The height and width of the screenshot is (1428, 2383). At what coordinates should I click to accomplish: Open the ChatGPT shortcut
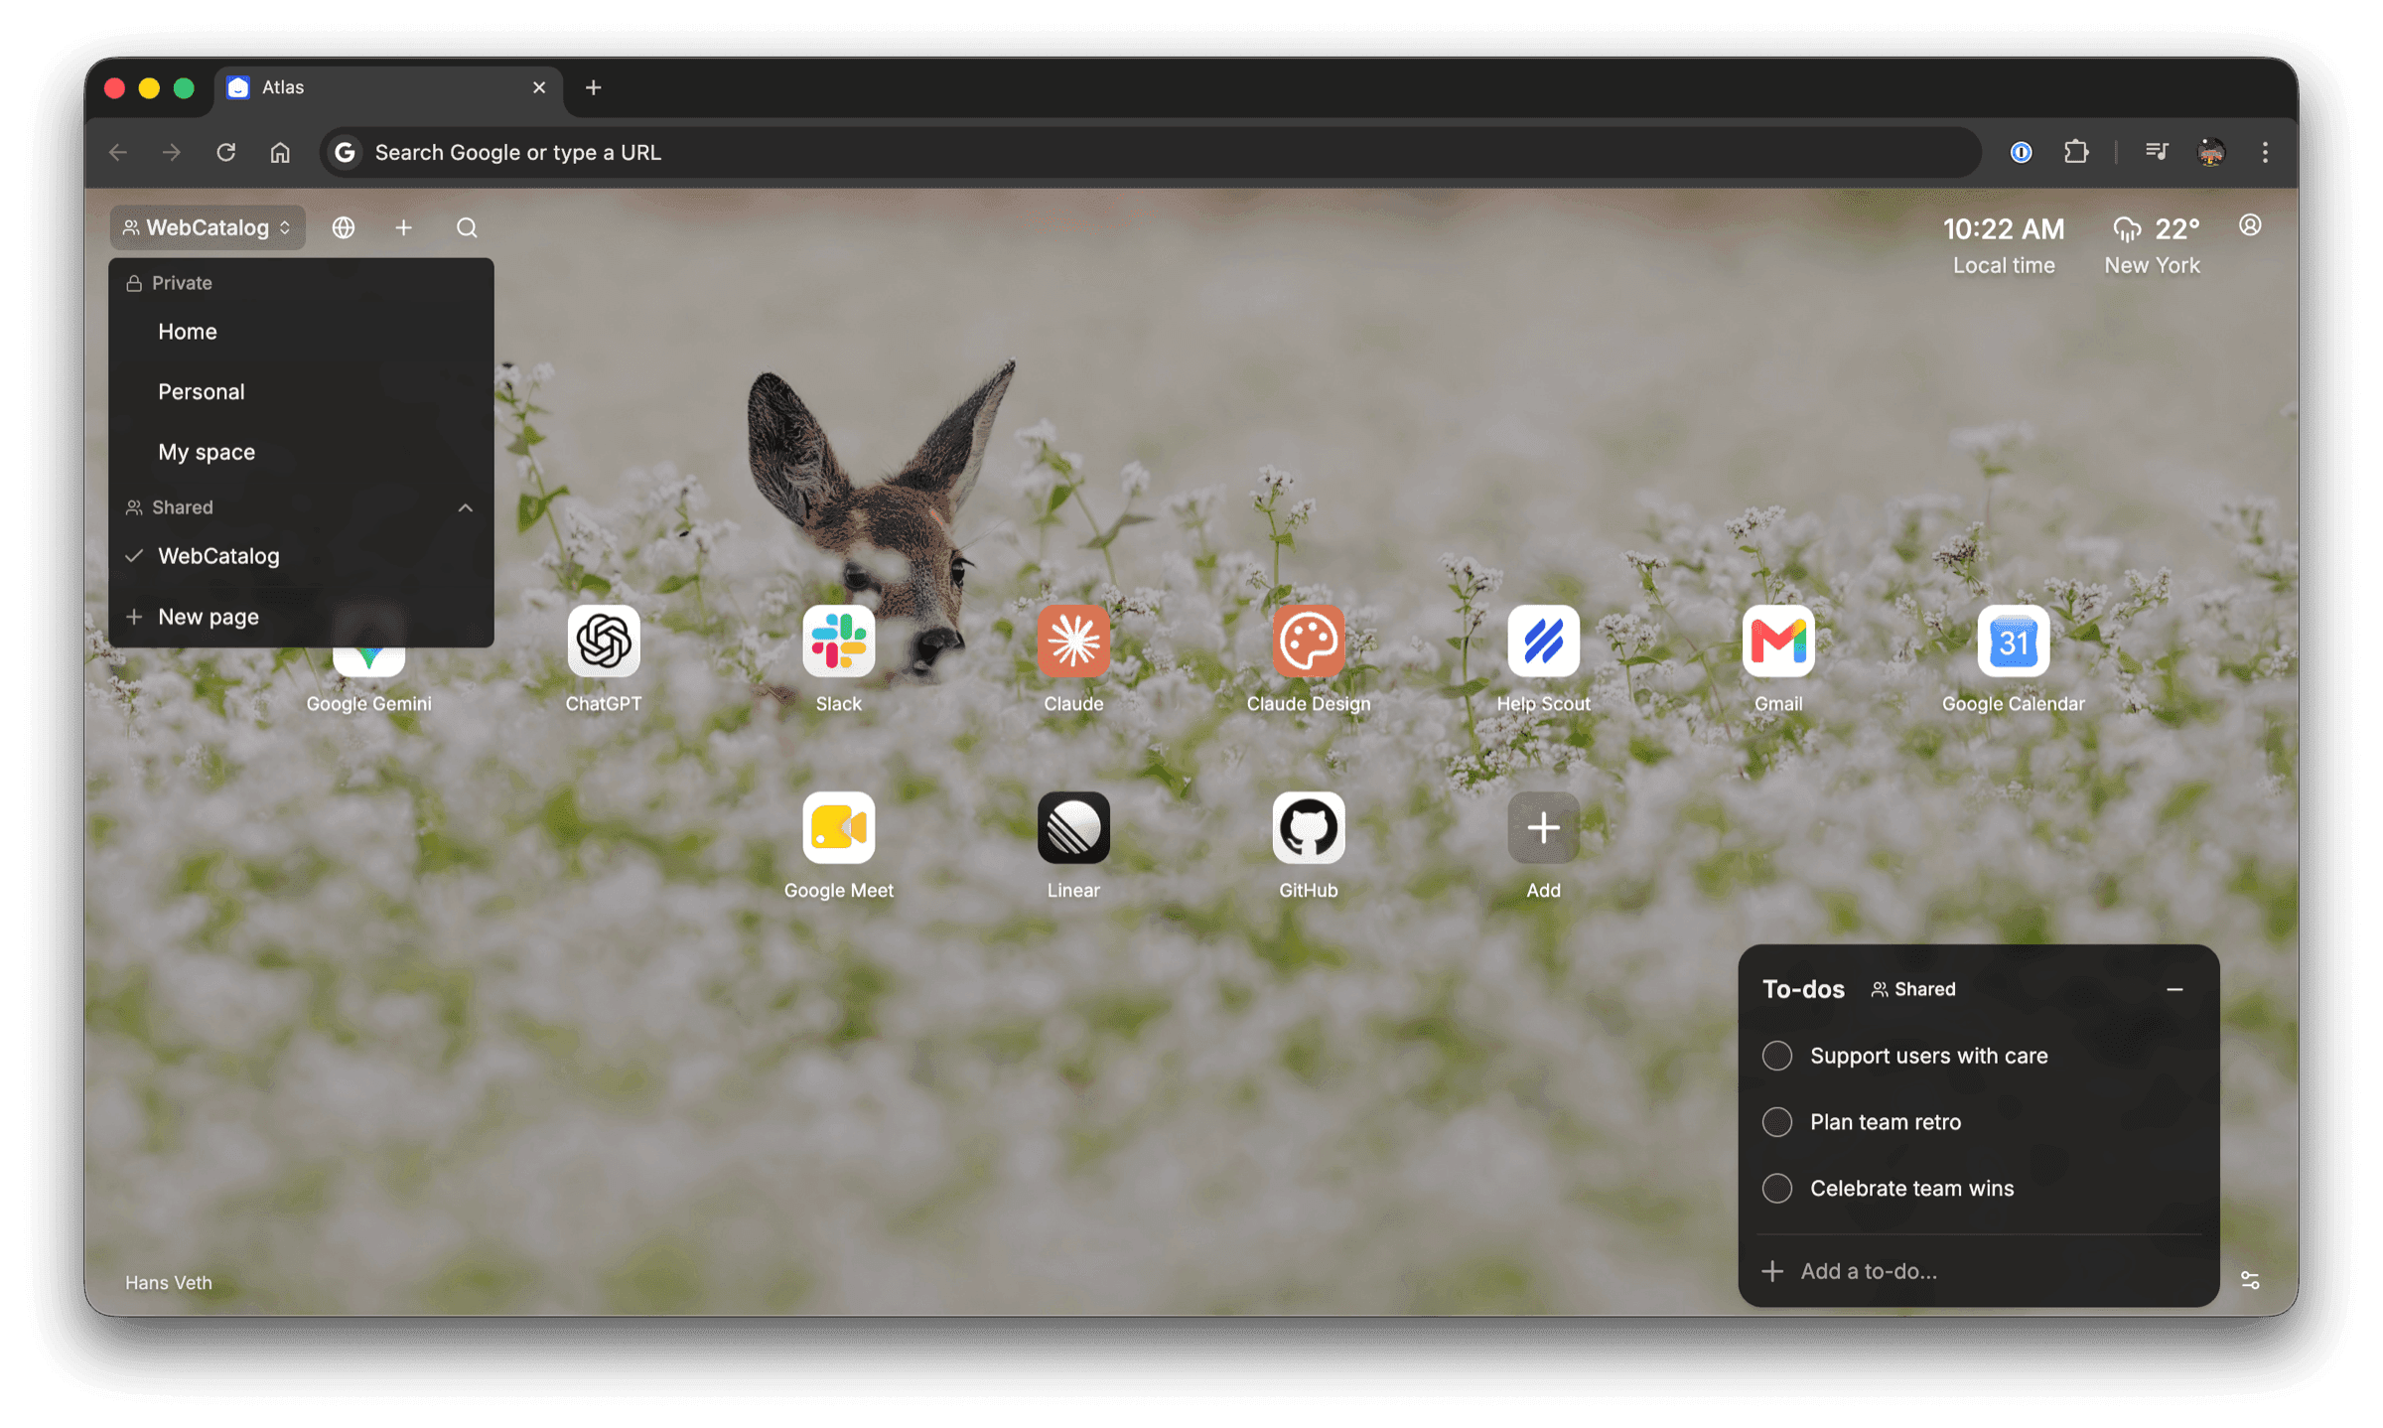(x=603, y=641)
